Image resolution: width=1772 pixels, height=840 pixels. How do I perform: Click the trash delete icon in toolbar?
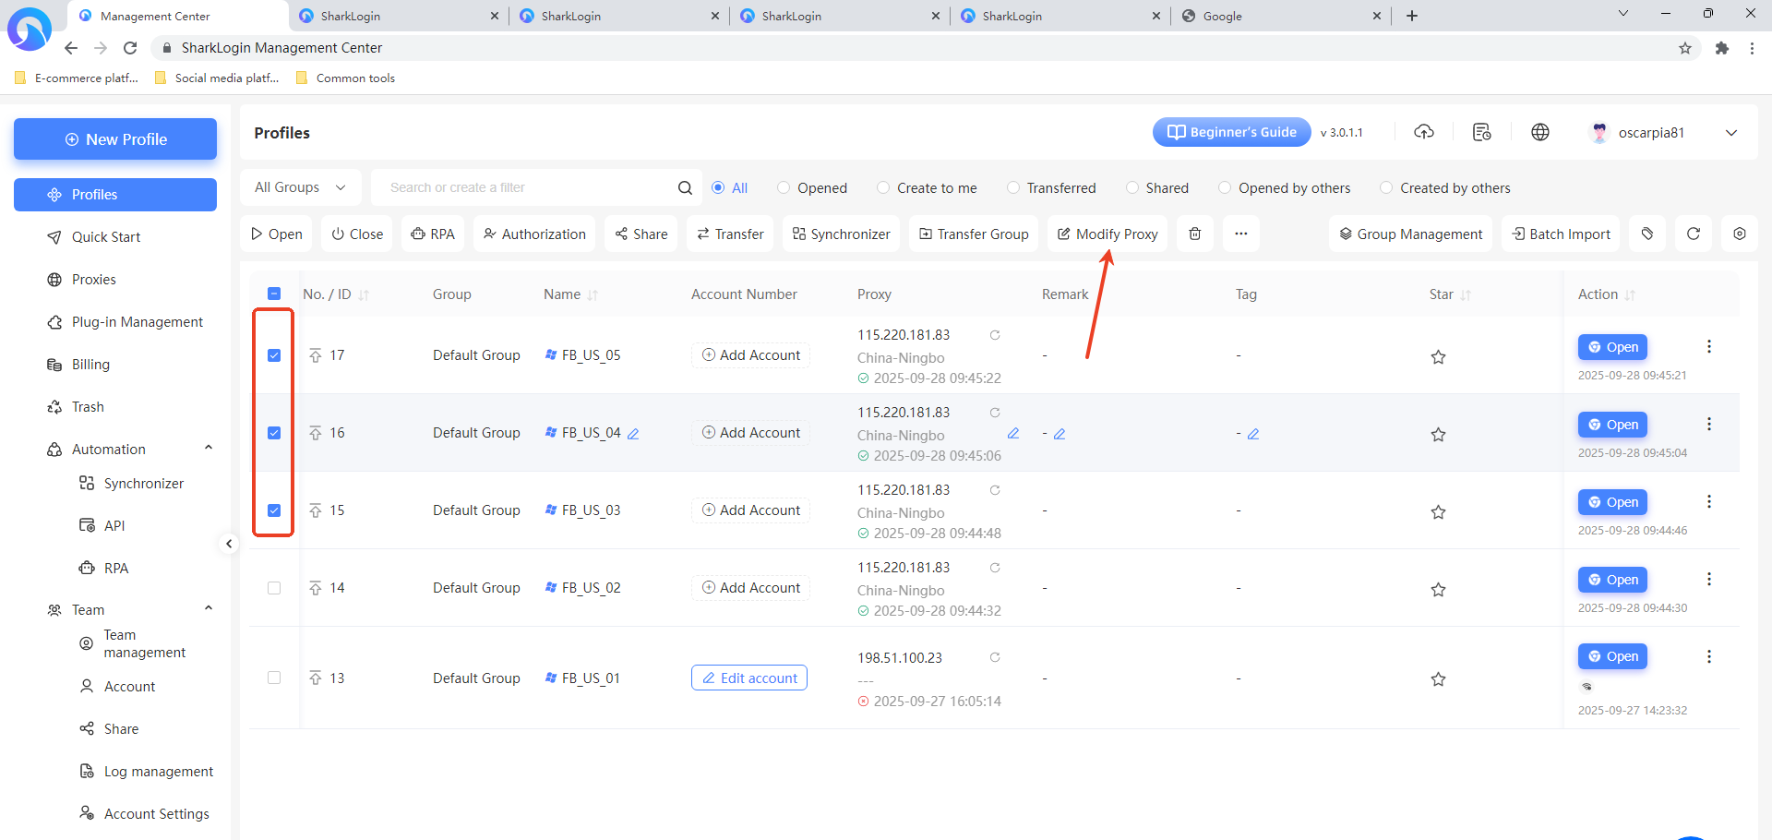click(x=1194, y=234)
